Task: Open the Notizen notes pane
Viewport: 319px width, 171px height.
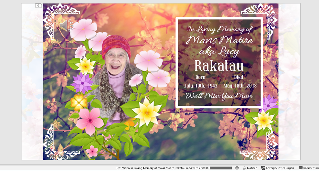Action: point(250,168)
